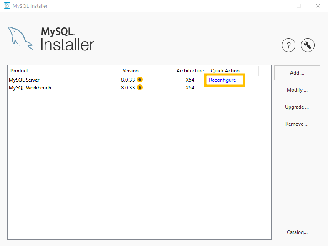Sort by the Architecture column header

190,71
